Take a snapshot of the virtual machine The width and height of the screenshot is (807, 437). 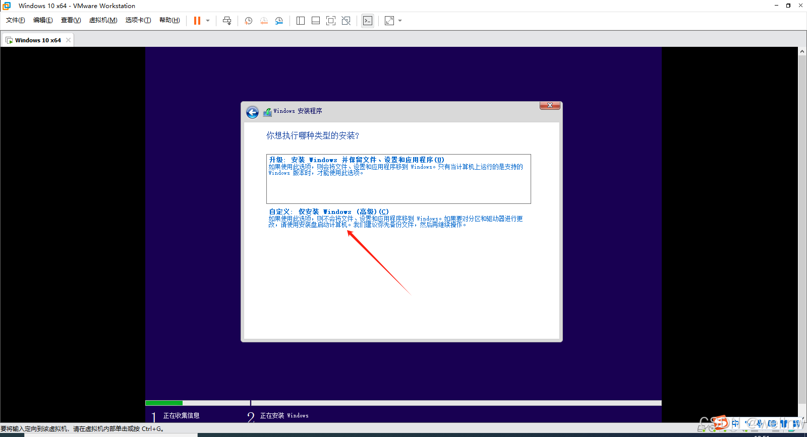tap(248, 21)
